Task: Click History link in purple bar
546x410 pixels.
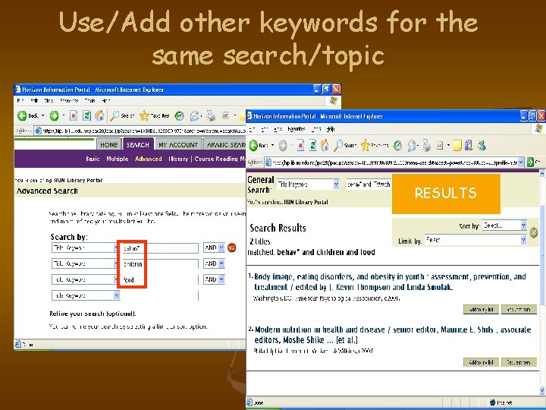Action: (178, 159)
